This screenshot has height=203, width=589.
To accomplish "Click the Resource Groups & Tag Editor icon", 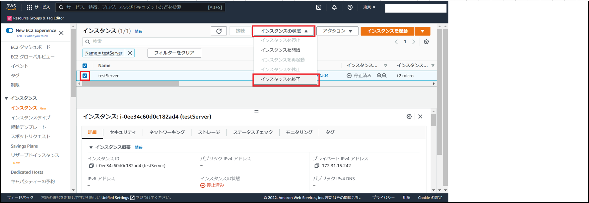I will 9,18.
